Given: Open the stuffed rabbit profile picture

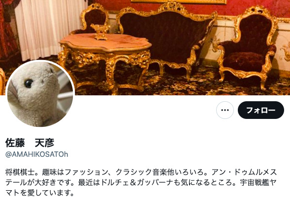Looking at the screenshot, I should [x=40, y=93].
